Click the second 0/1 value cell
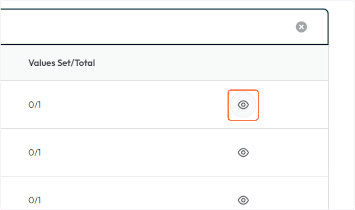The height and width of the screenshot is (210, 355). click(35, 152)
